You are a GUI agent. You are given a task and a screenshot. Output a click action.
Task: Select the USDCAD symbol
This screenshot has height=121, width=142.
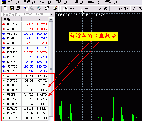click(x=12, y=48)
